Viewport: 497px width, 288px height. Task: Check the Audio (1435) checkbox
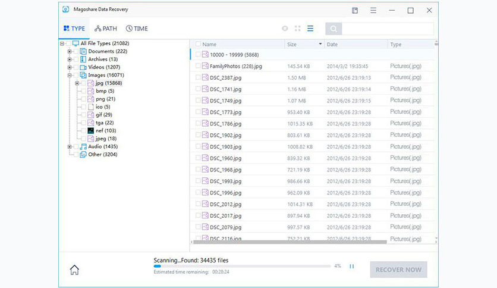[76, 146]
